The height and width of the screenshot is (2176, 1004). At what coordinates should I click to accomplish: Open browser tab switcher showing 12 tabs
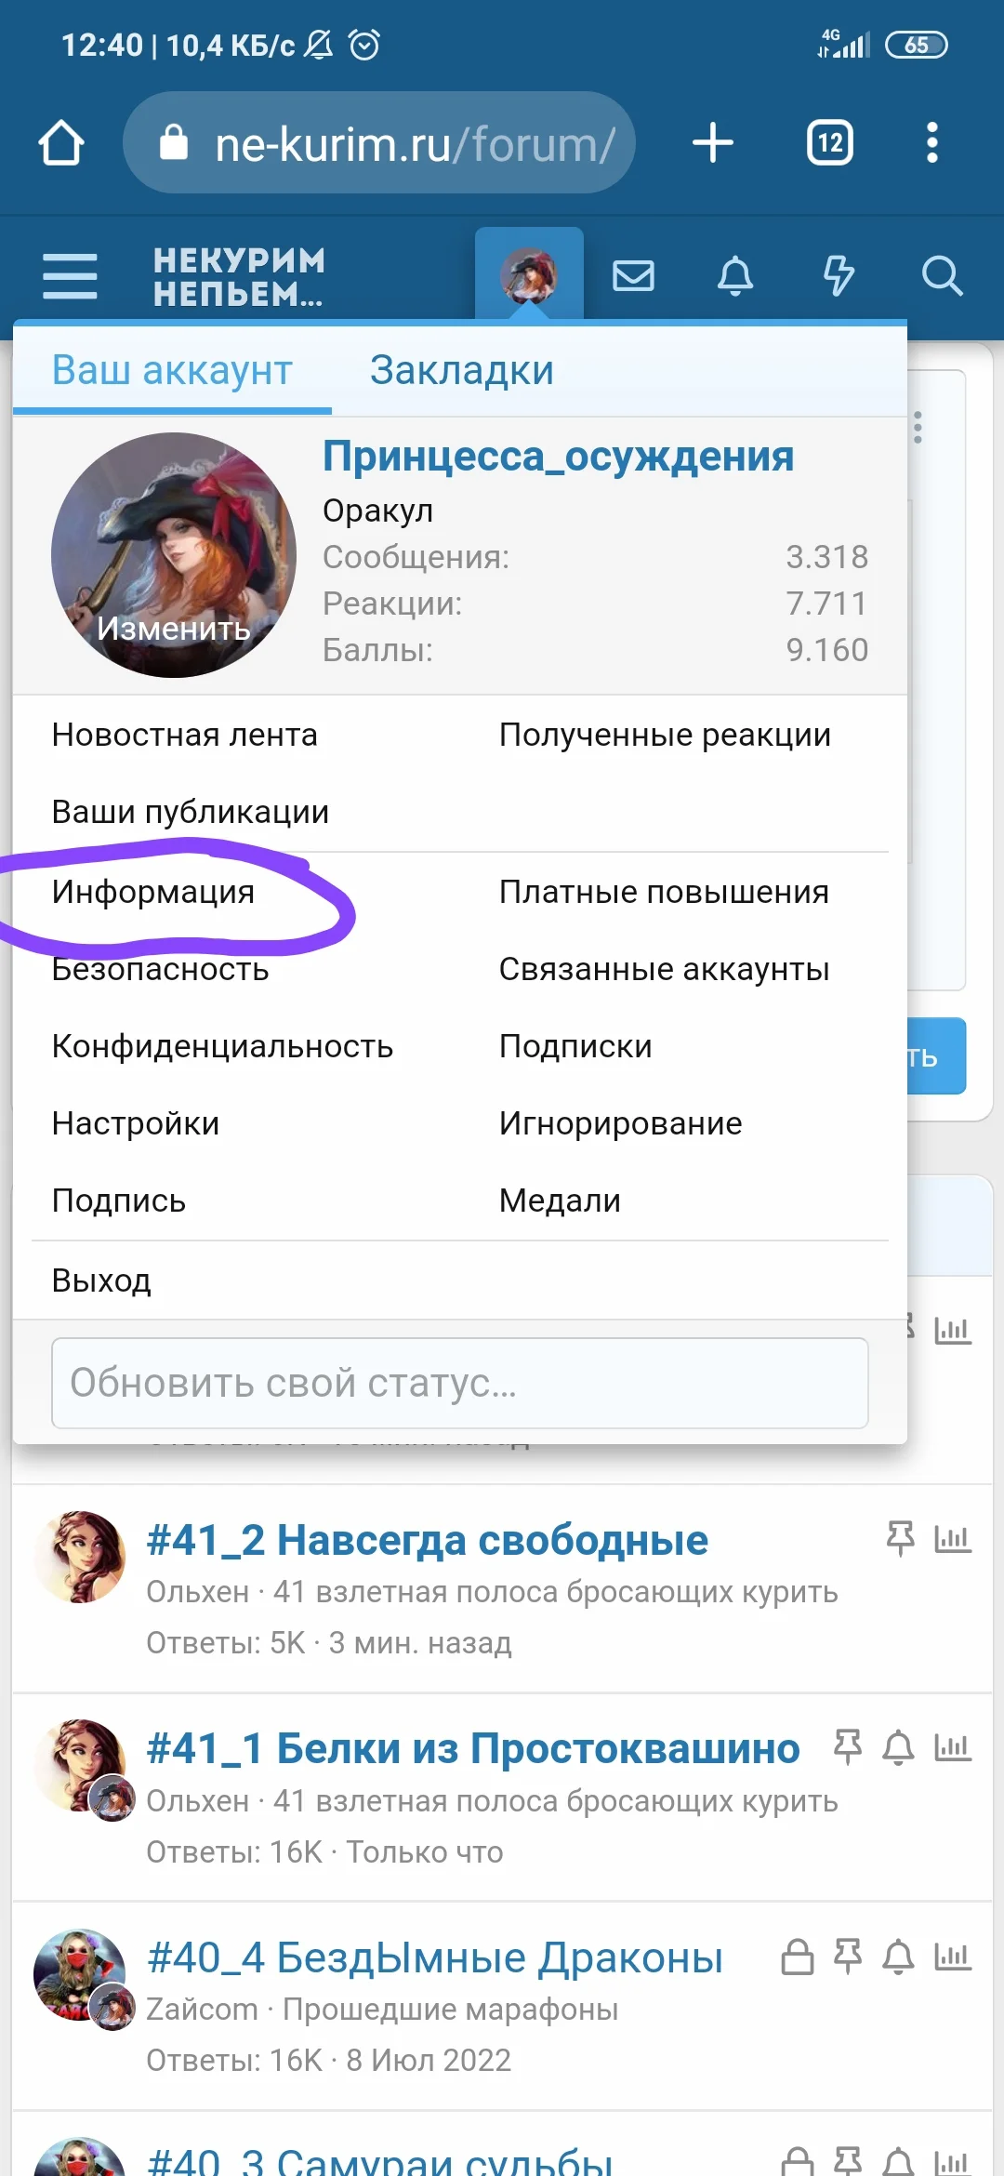coord(830,143)
